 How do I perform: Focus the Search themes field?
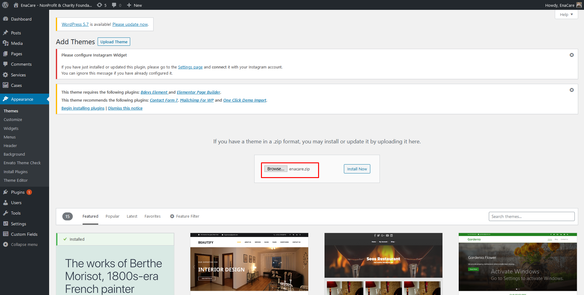tap(531, 216)
